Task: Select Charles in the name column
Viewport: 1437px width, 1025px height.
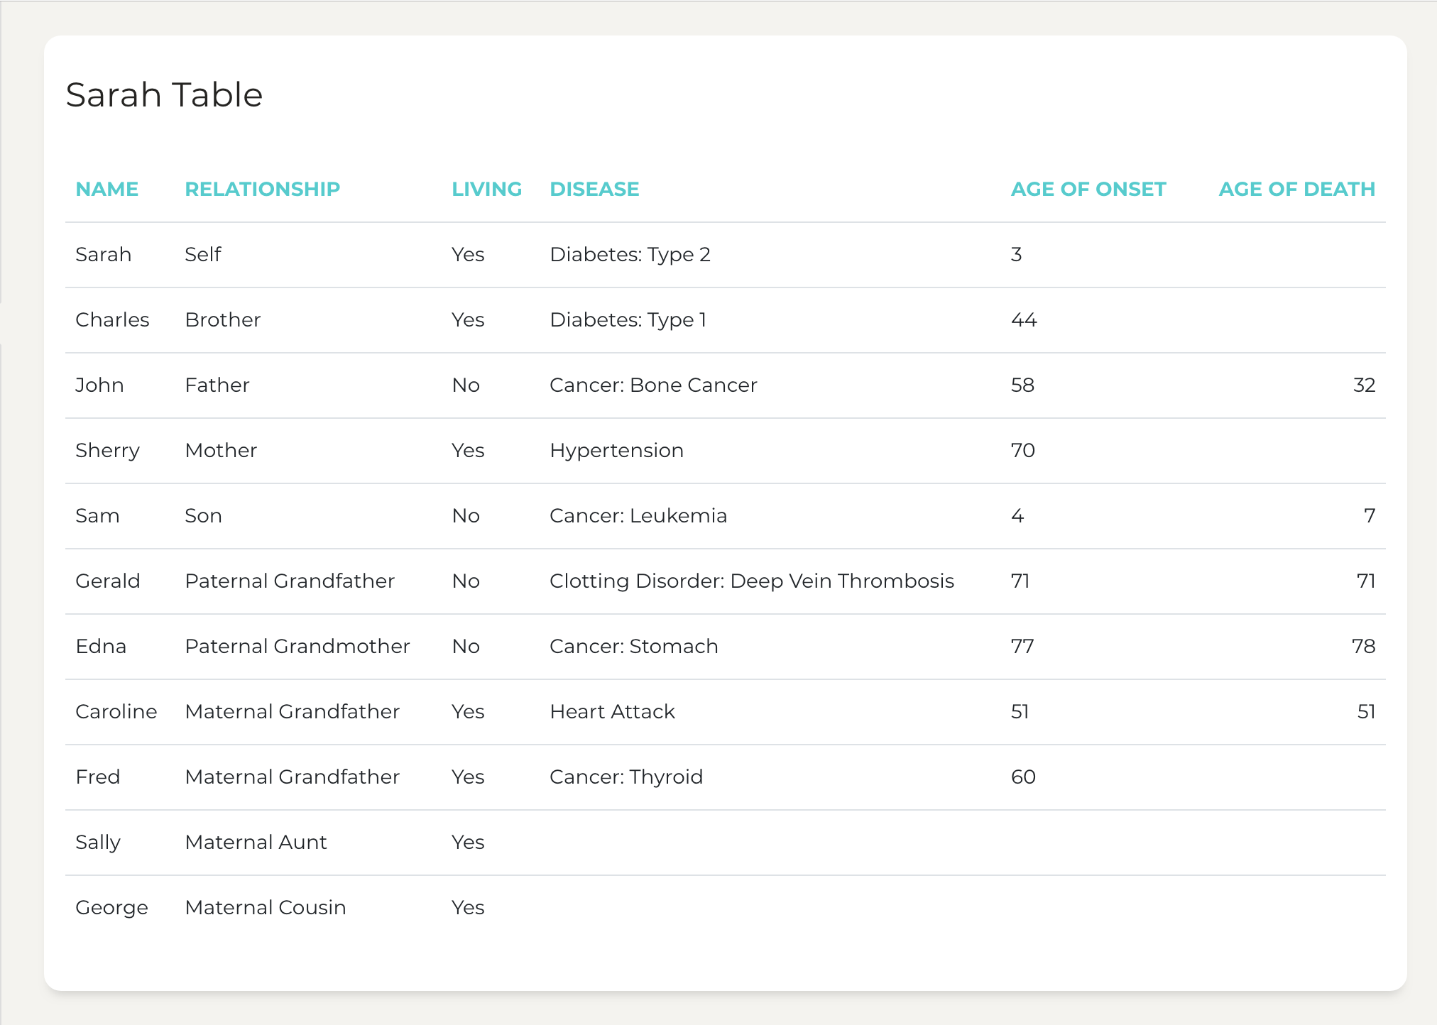Action: click(x=112, y=319)
